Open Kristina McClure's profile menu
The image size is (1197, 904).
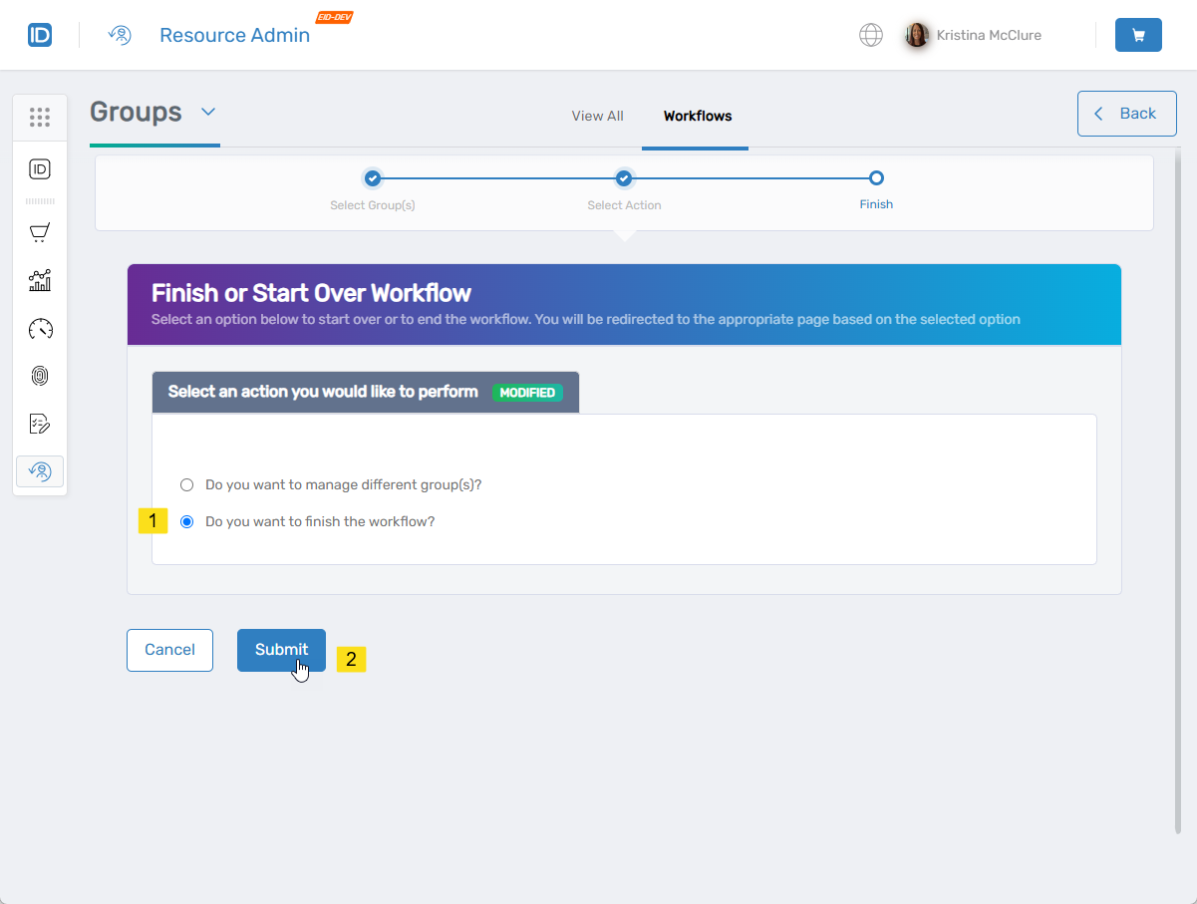(972, 35)
